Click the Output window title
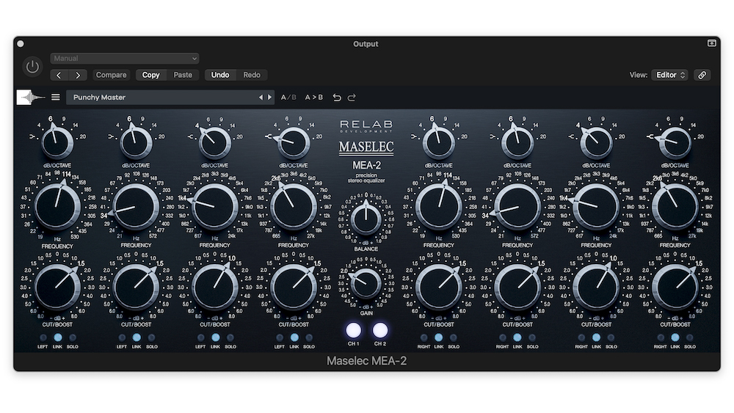The width and height of the screenshot is (734, 413). pyautogui.click(x=366, y=44)
